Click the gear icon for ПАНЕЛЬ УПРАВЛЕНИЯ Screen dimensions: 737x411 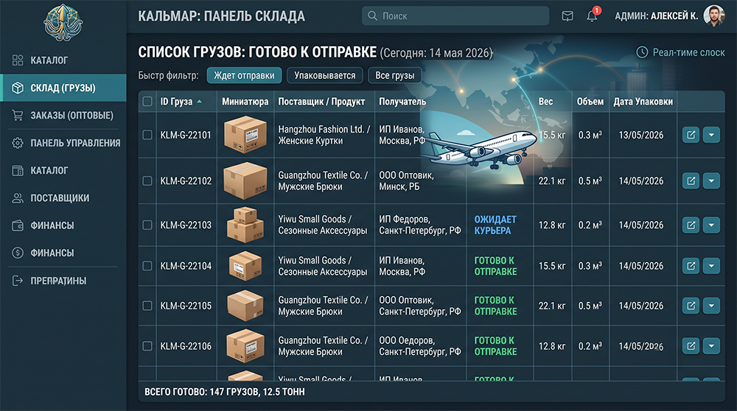click(x=18, y=143)
